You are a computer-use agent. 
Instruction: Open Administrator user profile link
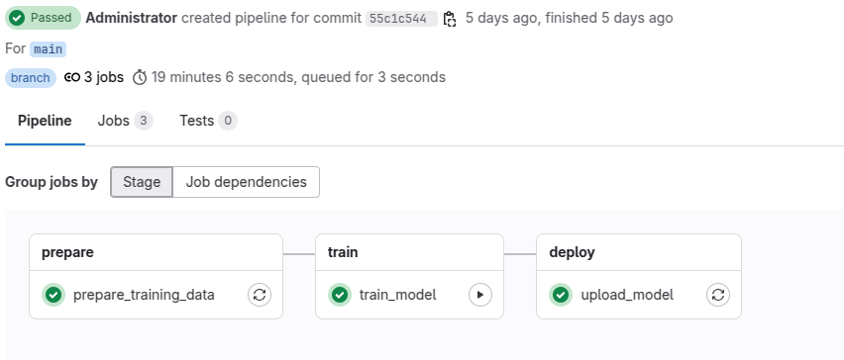[x=132, y=18]
